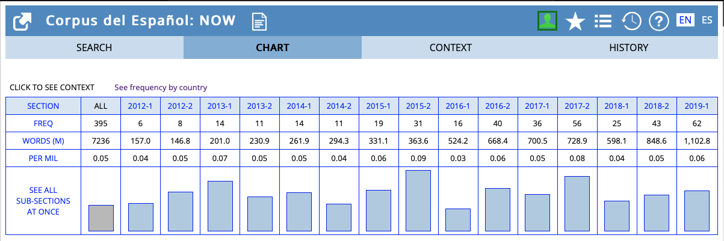Click frequency value 56 for 2017-2
The width and height of the screenshot is (724, 241).
(577, 123)
